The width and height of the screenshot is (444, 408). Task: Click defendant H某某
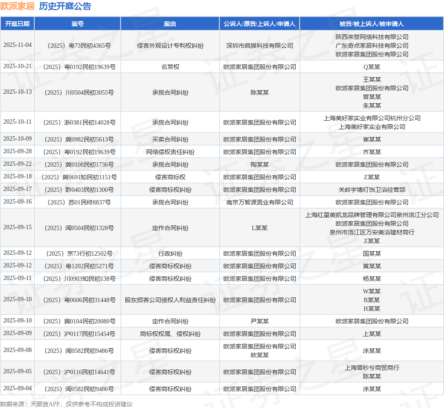tap(372, 309)
